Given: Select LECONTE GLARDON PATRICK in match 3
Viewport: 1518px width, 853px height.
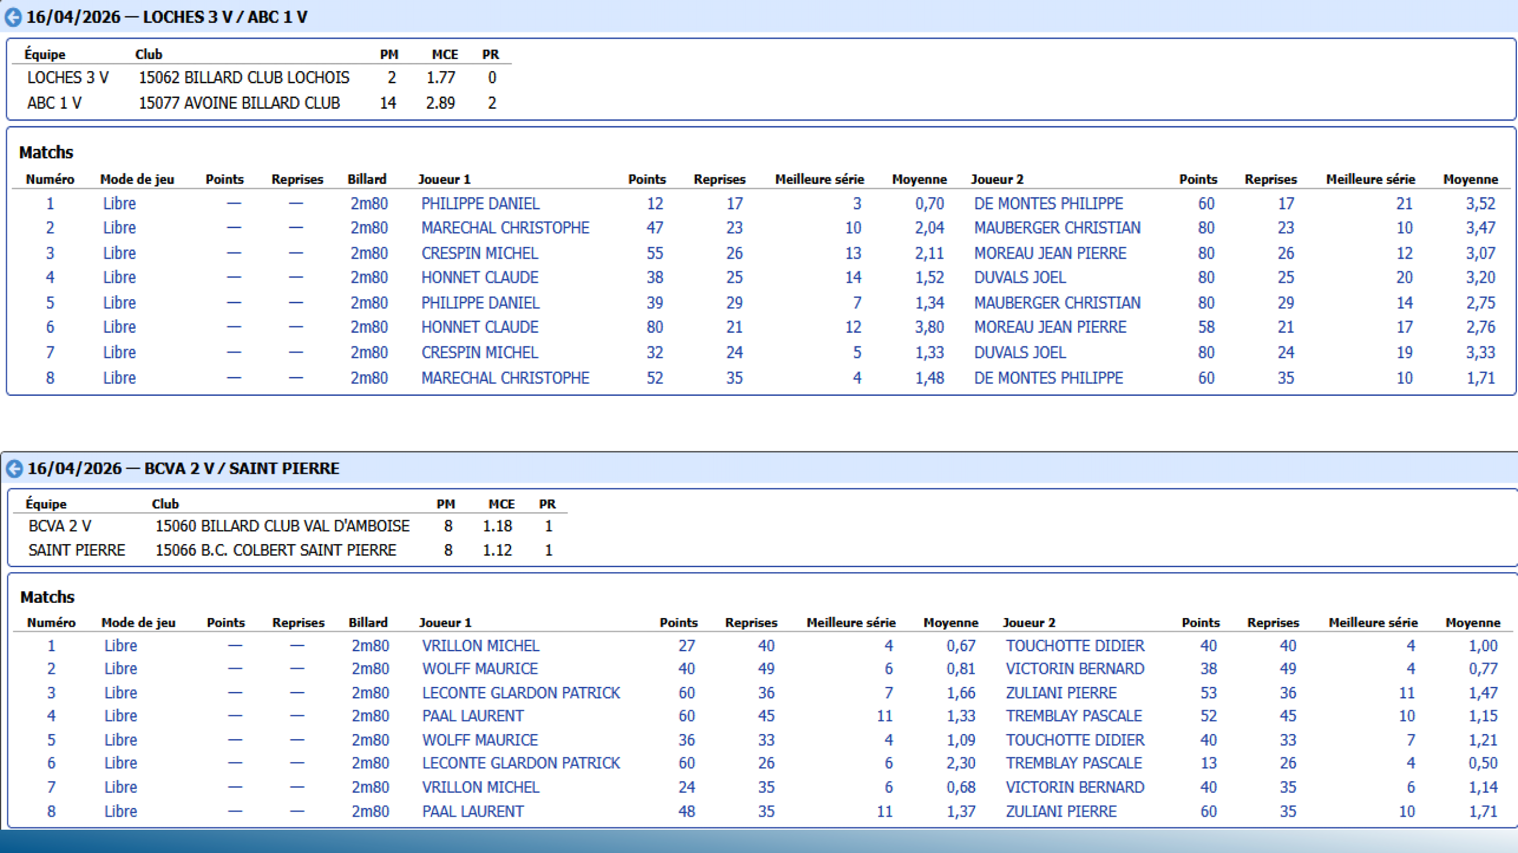Looking at the screenshot, I should (x=520, y=693).
